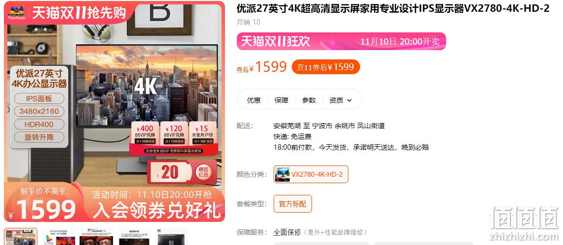Click the 4K UHD badge on the monitor image
The height and width of the screenshot is (245, 563).
147,86
